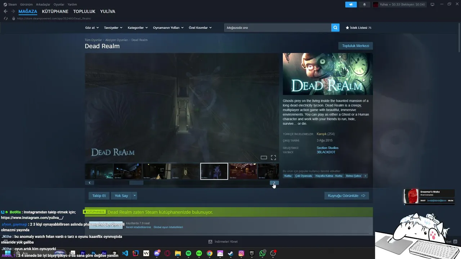The width and height of the screenshot is (461, 259).
Task: Open Global oyun istatistikleri link
Action: point(168,227)
